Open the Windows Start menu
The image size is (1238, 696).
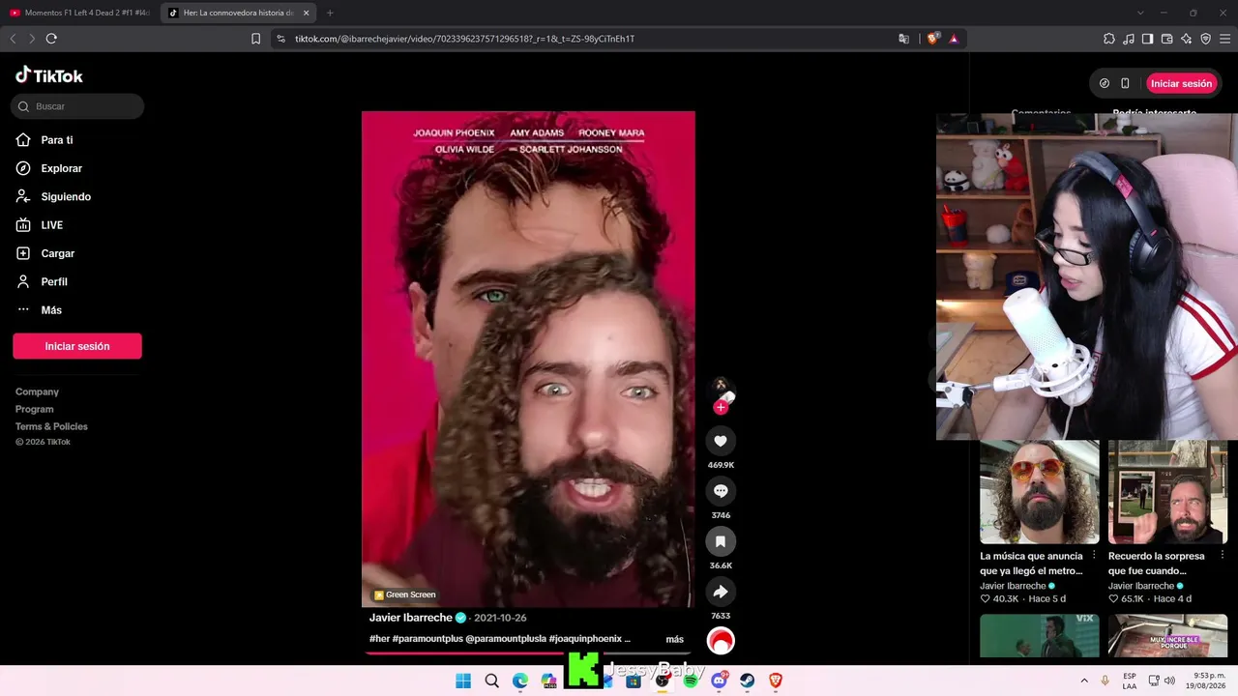point(463,681)
